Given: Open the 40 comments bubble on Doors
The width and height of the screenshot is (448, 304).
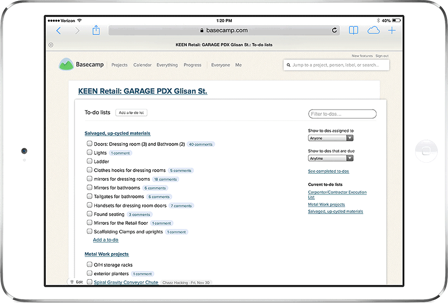Looking at the screenshot, I should tap(201, 144).
